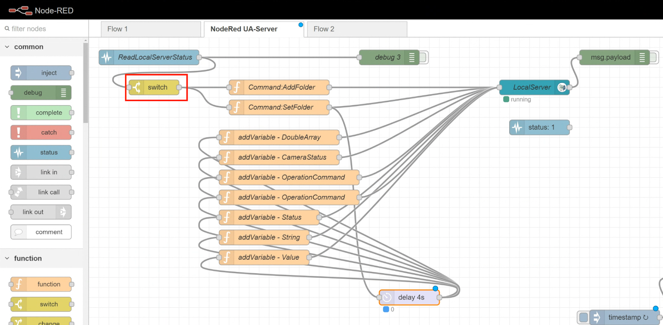Click the status: 1 node
The height and width of the screenshot is (325, 663).
[x=540, y=128]
